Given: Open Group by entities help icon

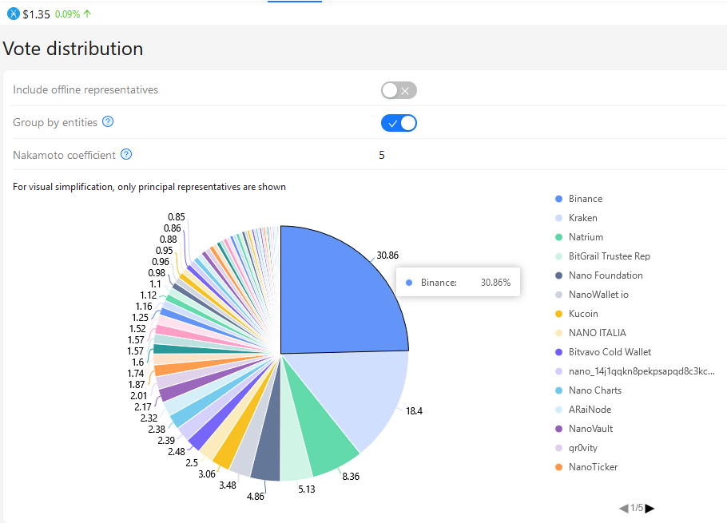Looking at the screenshot, I should (x=108, y=122).
